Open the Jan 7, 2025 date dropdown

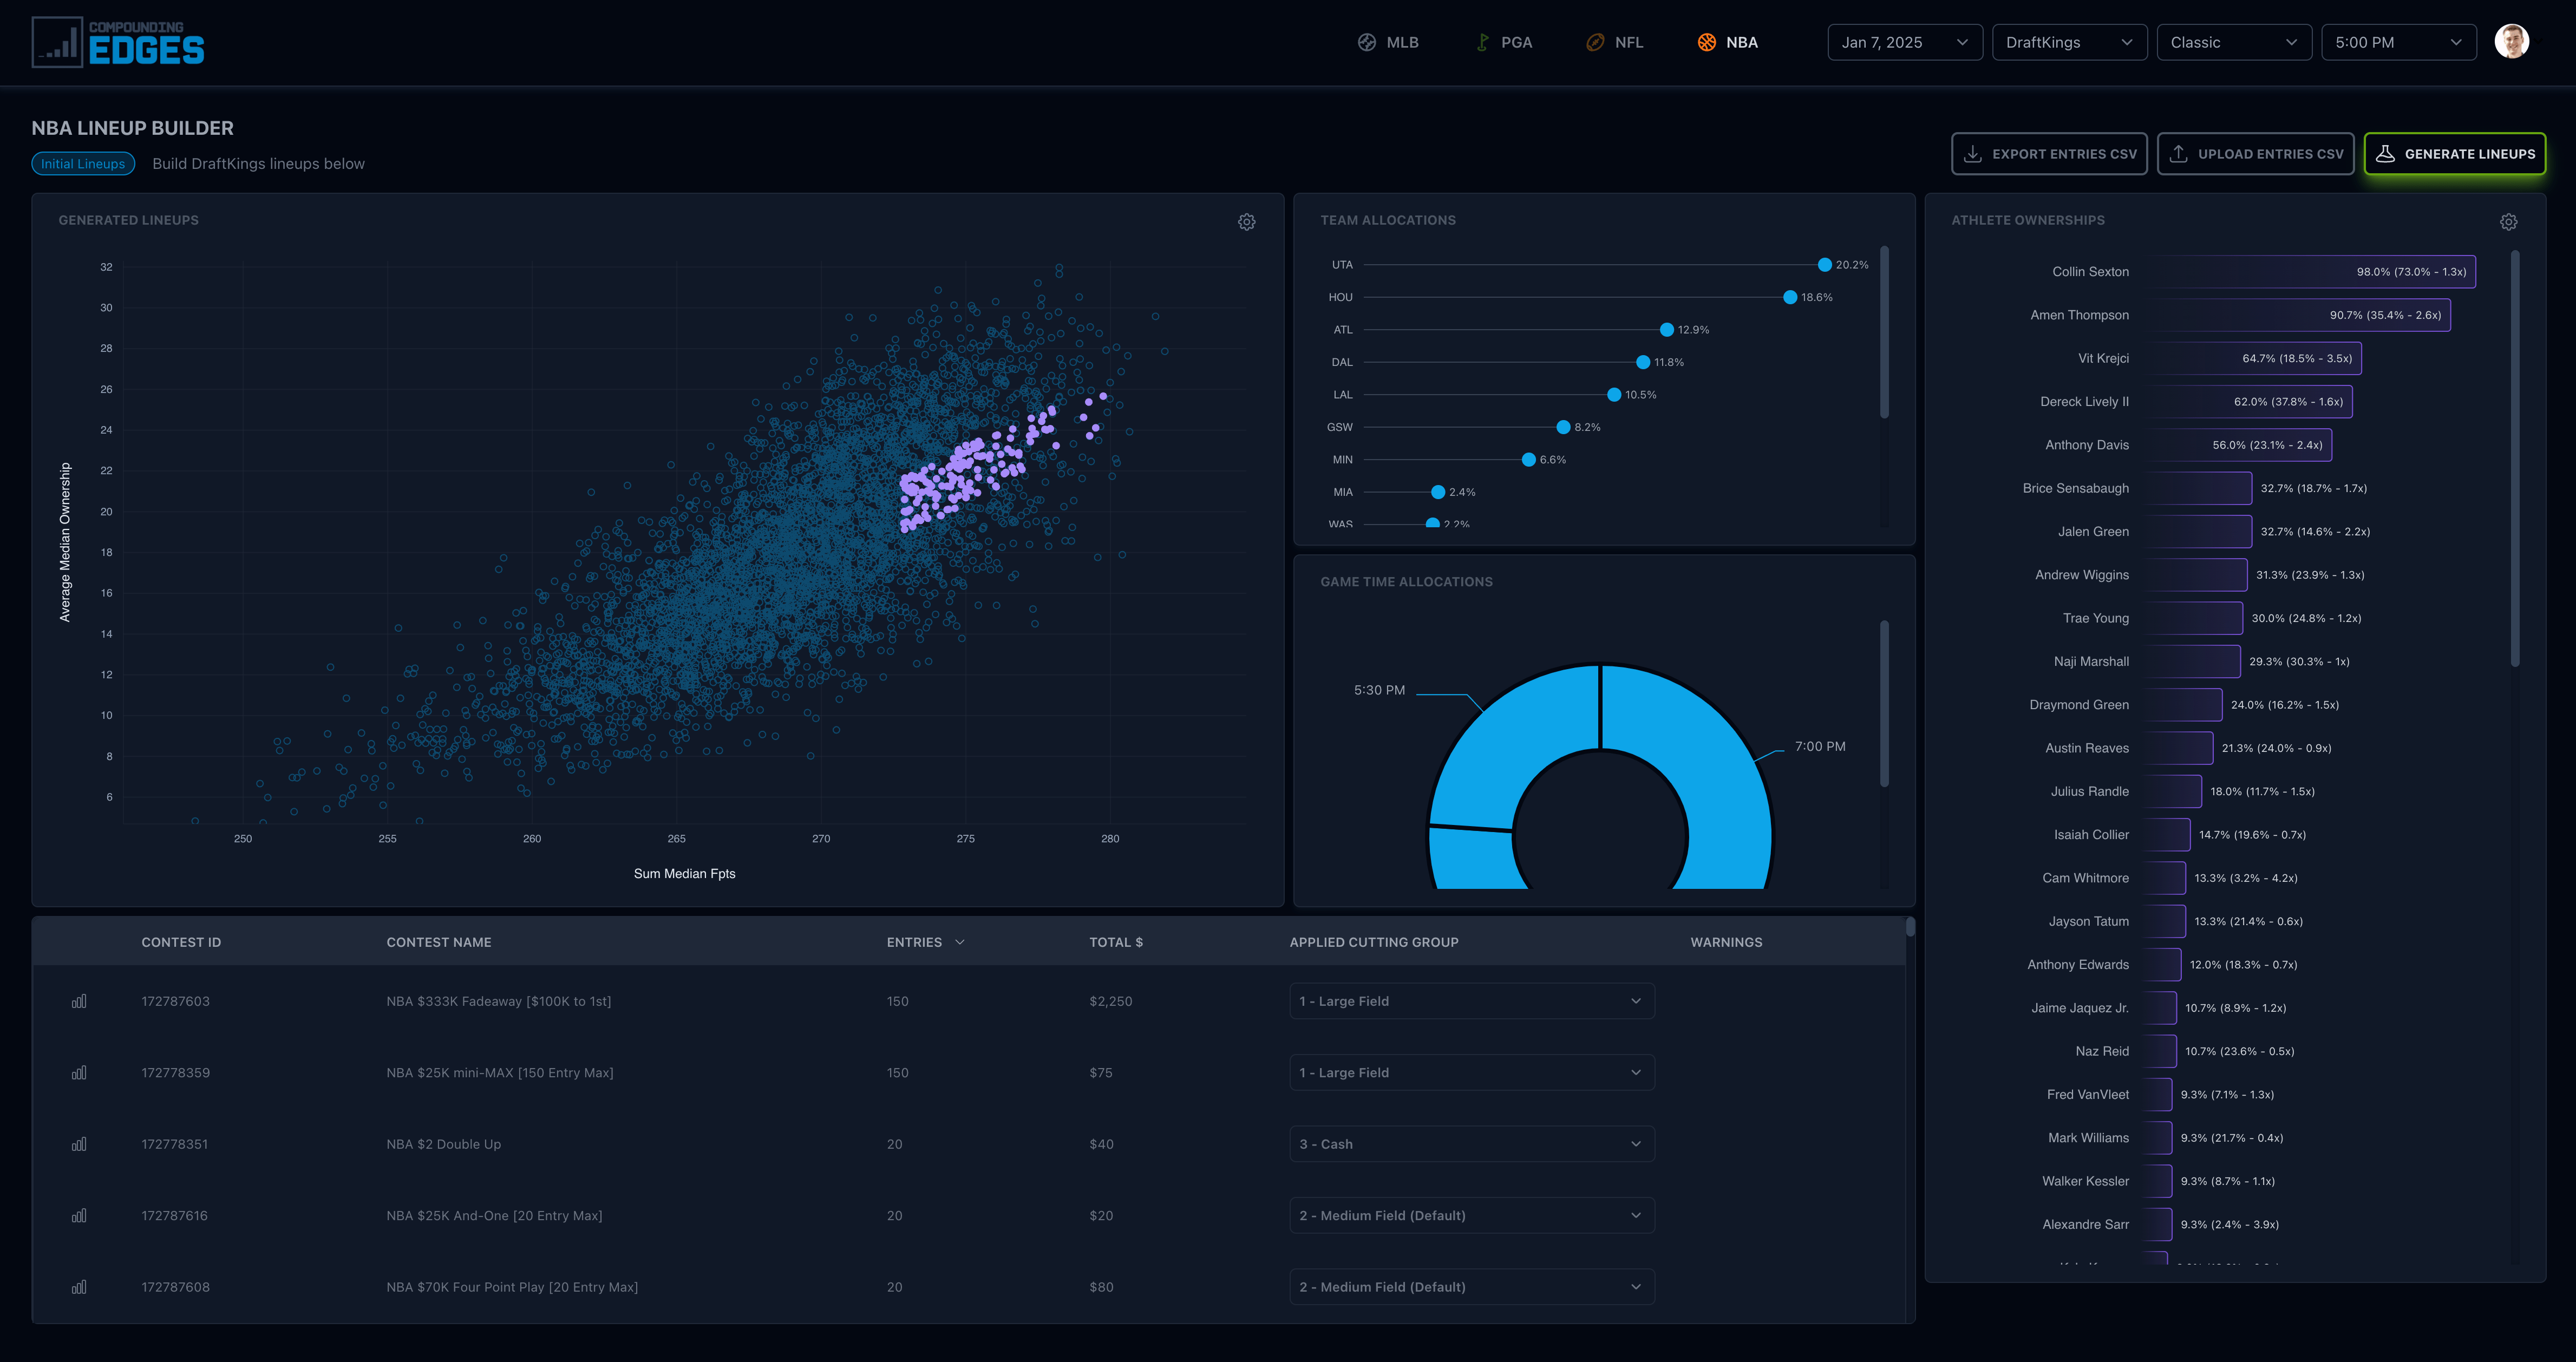[1905, 42]
